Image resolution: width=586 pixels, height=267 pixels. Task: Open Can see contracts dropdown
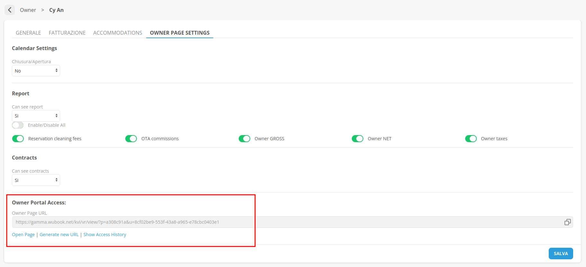point(36,180)
